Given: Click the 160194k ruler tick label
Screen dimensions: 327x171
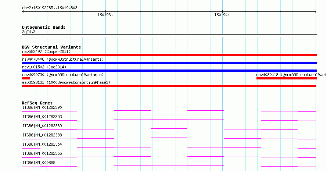Looking at the screenshot, I should (222, 15).
